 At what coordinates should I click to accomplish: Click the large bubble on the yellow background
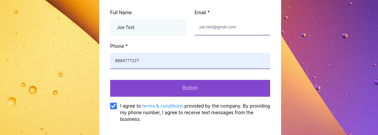pos(33,90)
